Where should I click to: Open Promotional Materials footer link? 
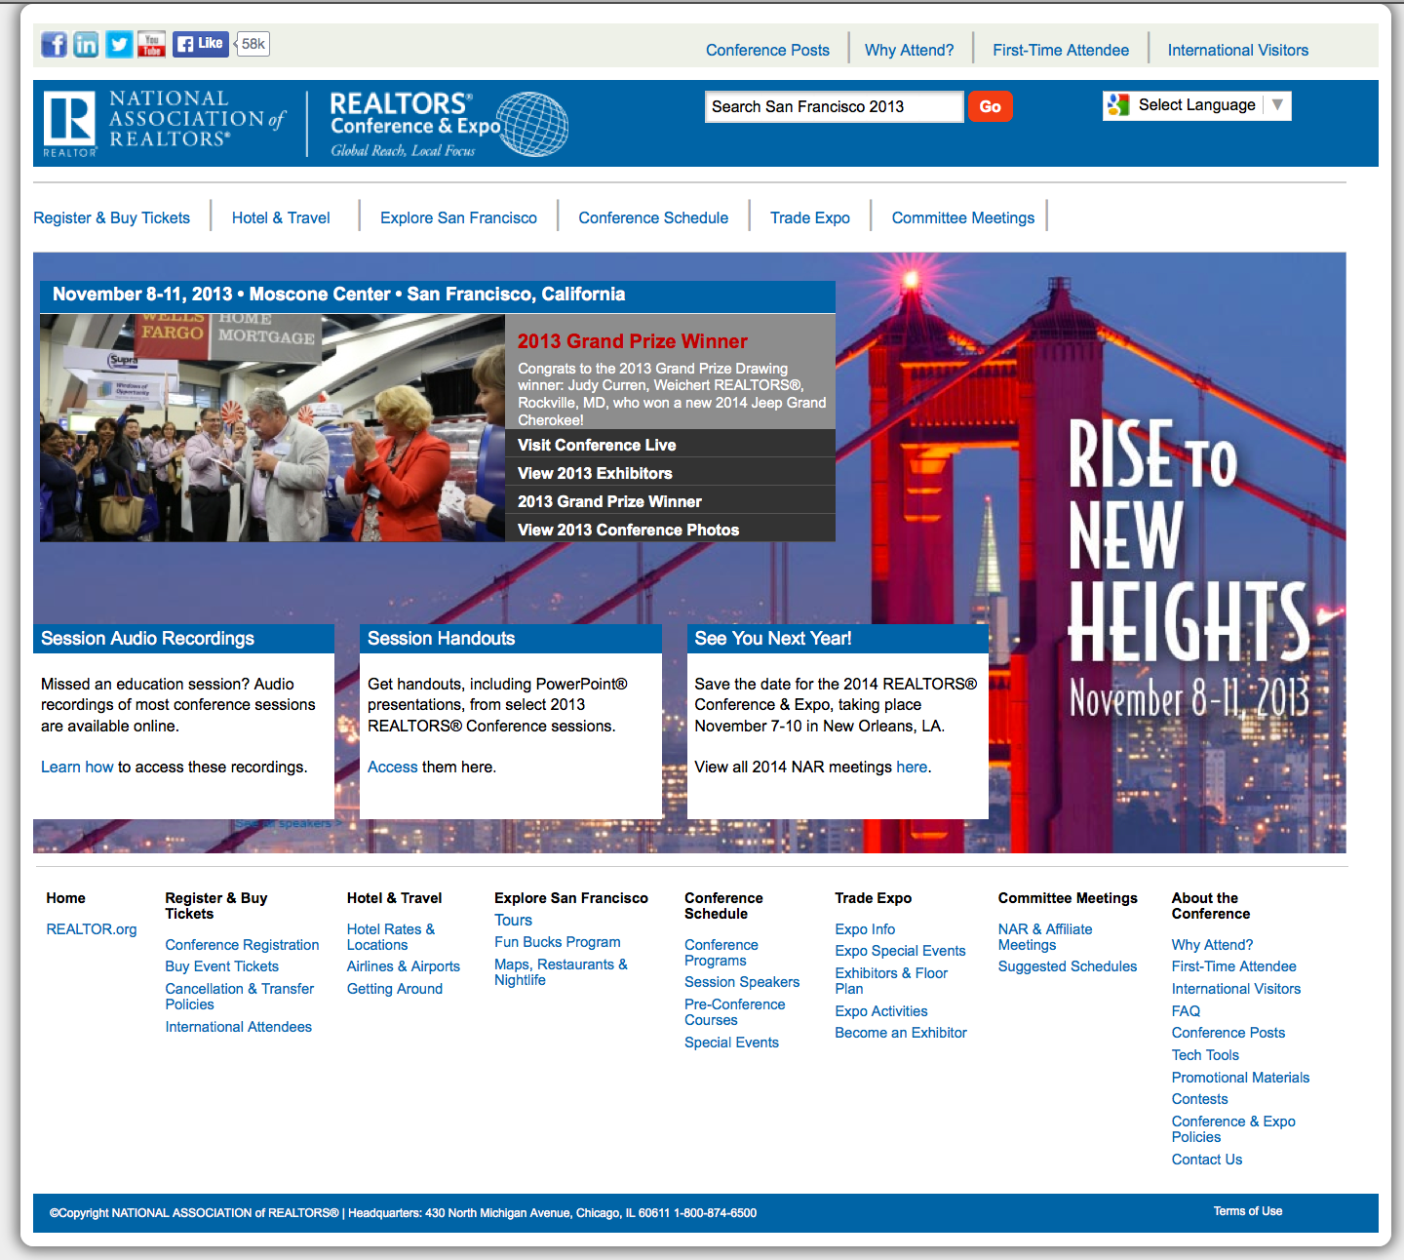tap(1240, 1078)
